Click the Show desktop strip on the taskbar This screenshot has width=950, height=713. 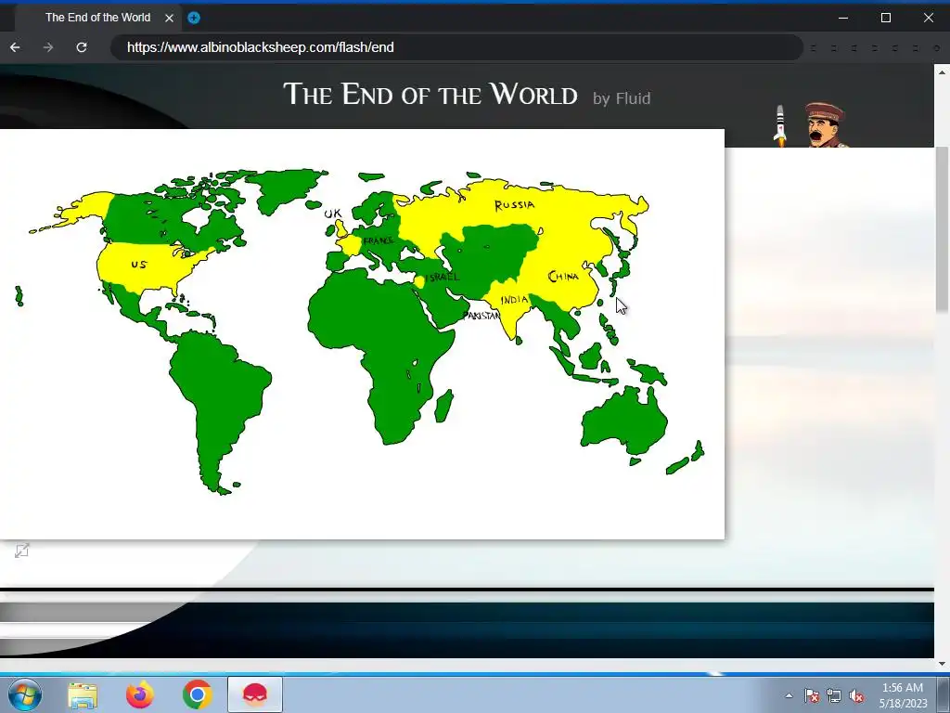coord(944,694)
